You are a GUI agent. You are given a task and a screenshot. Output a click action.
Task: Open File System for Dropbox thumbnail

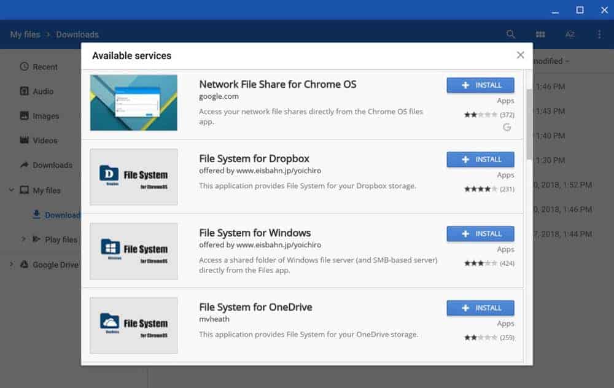[133, 177]
